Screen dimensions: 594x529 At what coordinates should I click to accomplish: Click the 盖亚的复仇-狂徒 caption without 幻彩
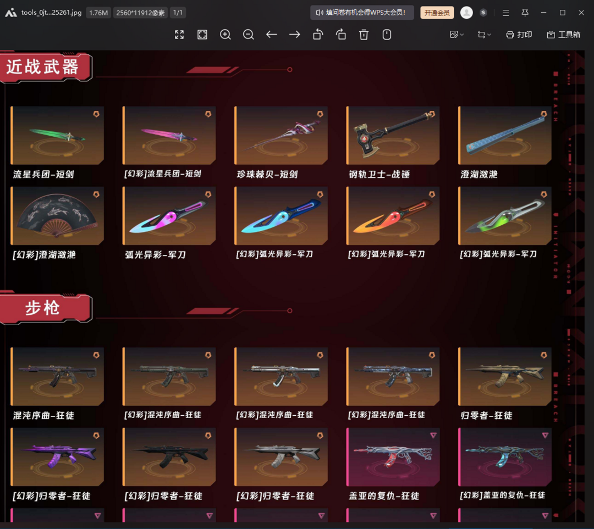pos(384,495)
